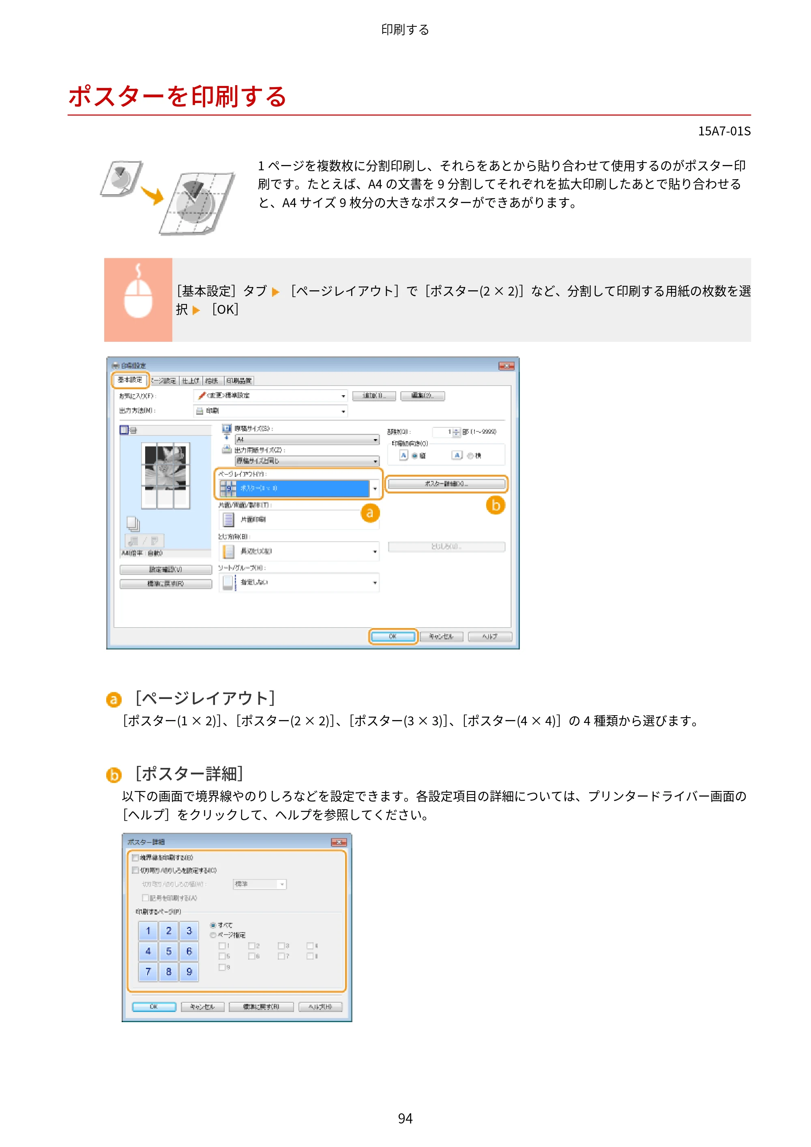The width and height of the screenshot is (811, 1147).
Task: Click 標準に戻す below the preview
Action: pos(165,583)
